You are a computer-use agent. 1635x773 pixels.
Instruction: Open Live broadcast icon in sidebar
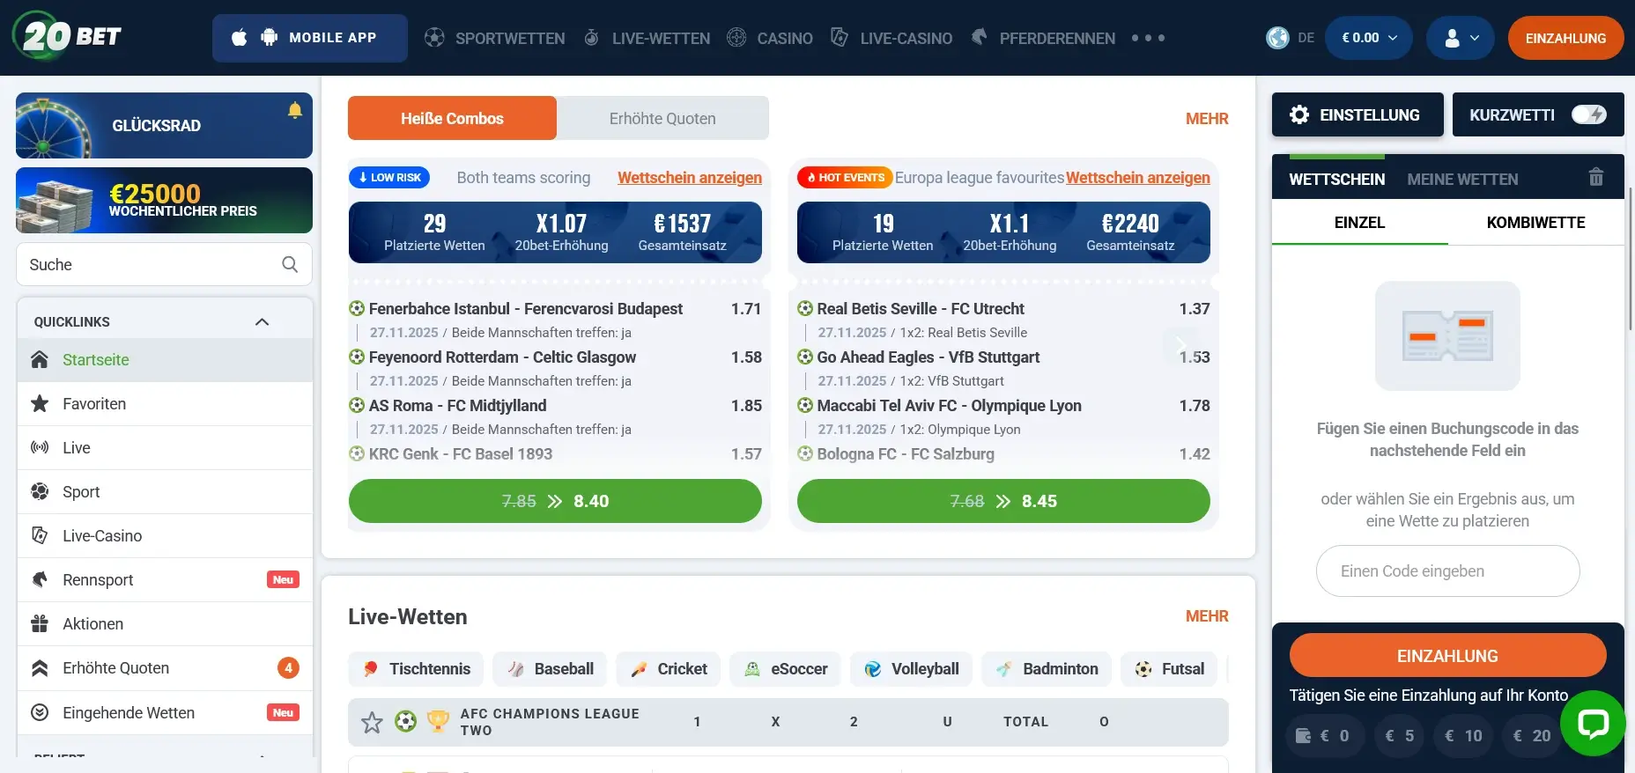tap(40, 447)
